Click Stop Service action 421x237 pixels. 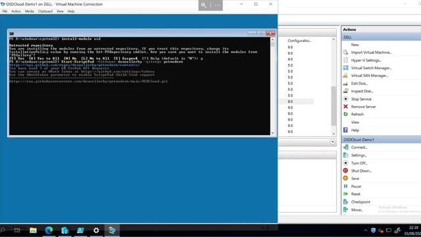pos(361,99)
